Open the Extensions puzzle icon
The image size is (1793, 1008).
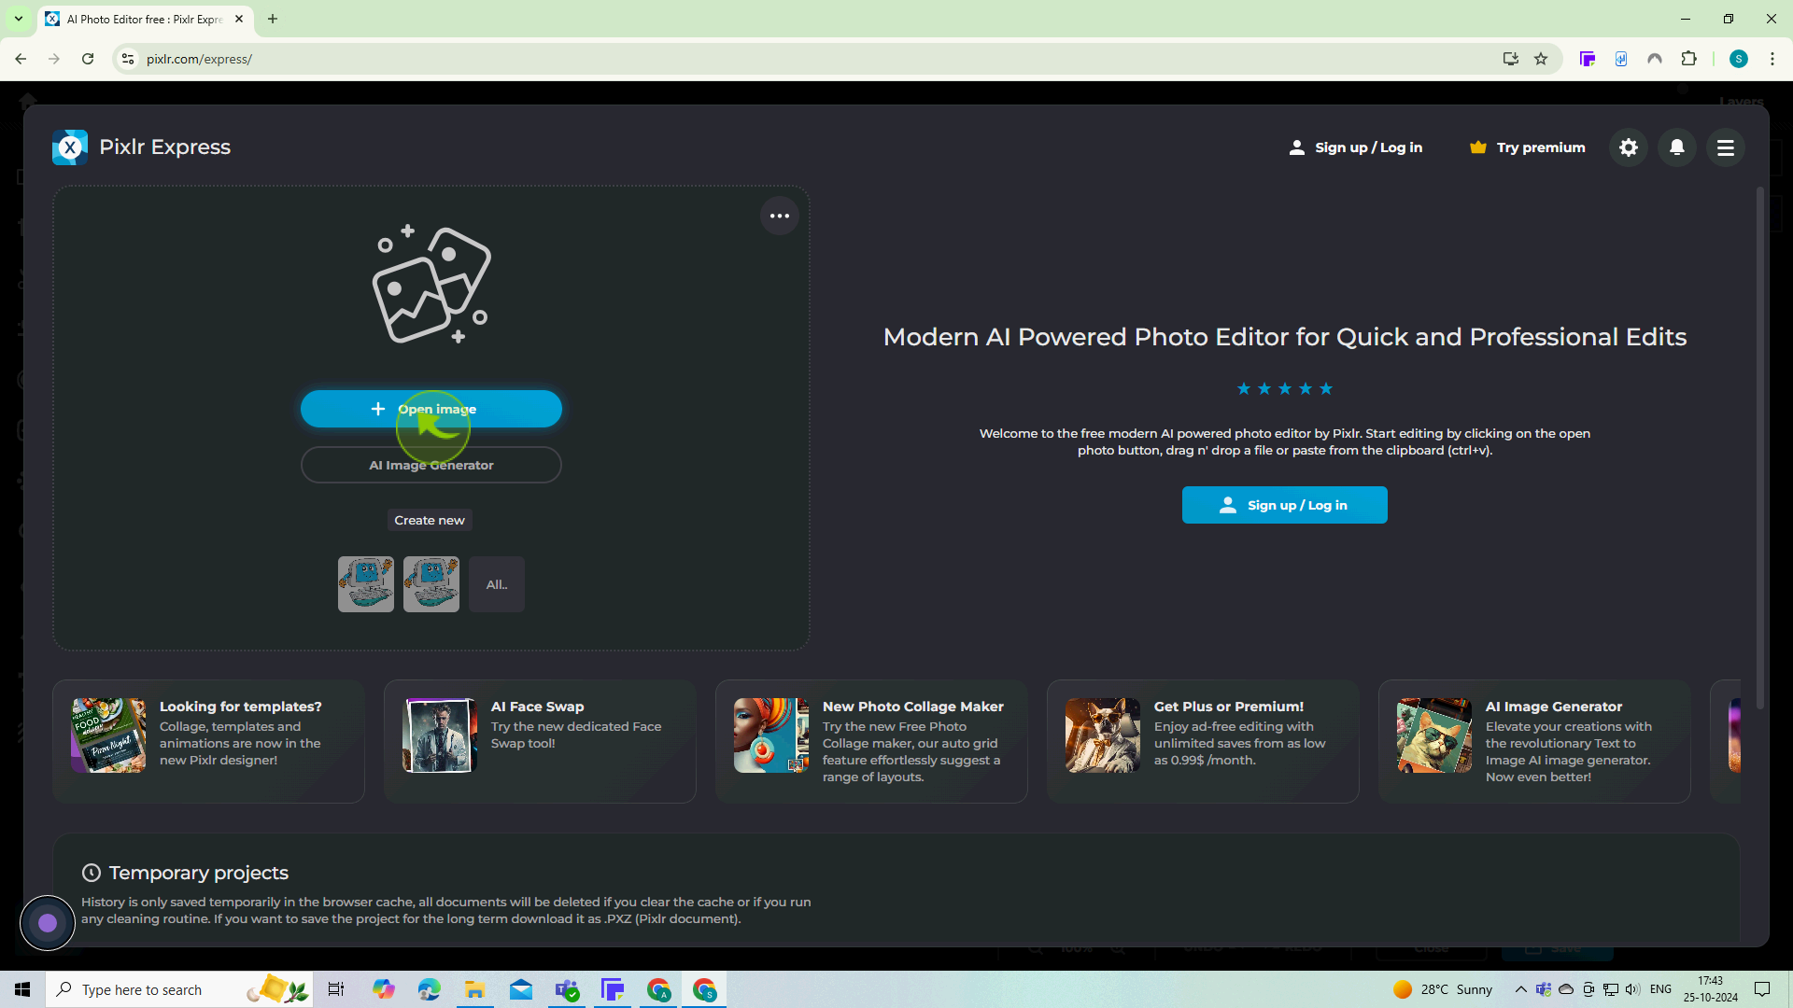pos(1688,59)
